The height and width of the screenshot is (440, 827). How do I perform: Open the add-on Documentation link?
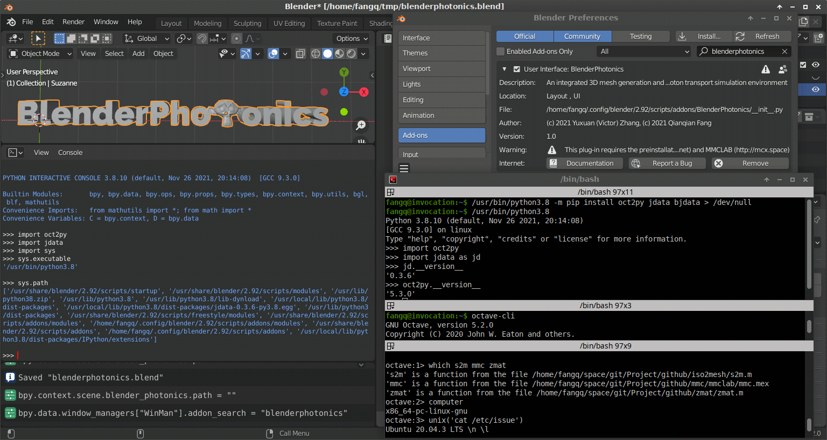(x=585, y=164)
